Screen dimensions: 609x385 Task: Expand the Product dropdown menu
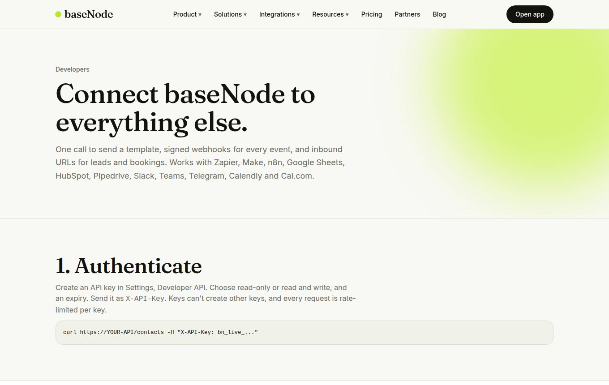[187, 14]
